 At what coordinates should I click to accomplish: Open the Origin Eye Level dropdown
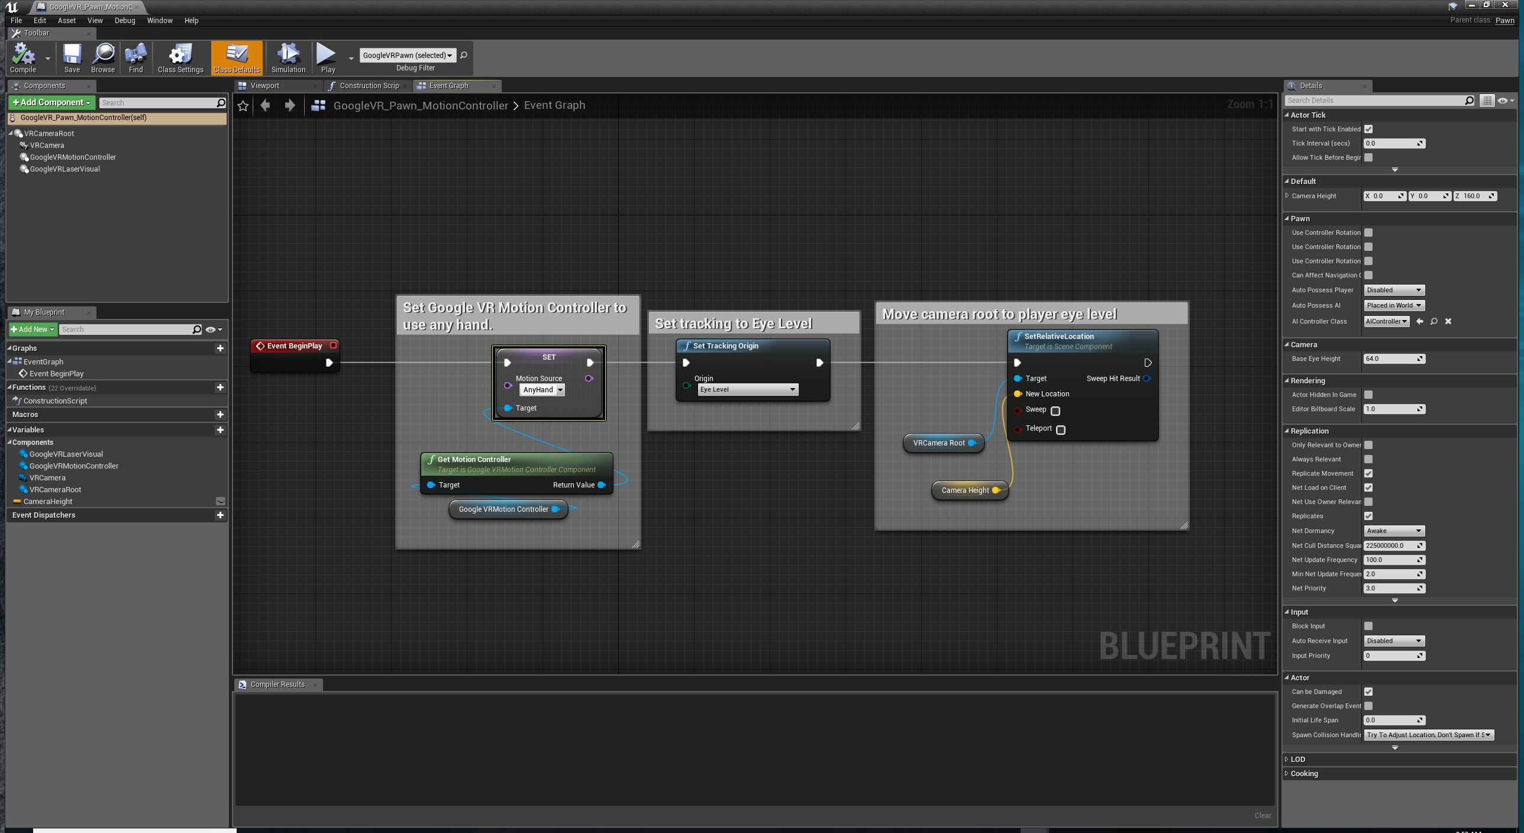point(747,389)
